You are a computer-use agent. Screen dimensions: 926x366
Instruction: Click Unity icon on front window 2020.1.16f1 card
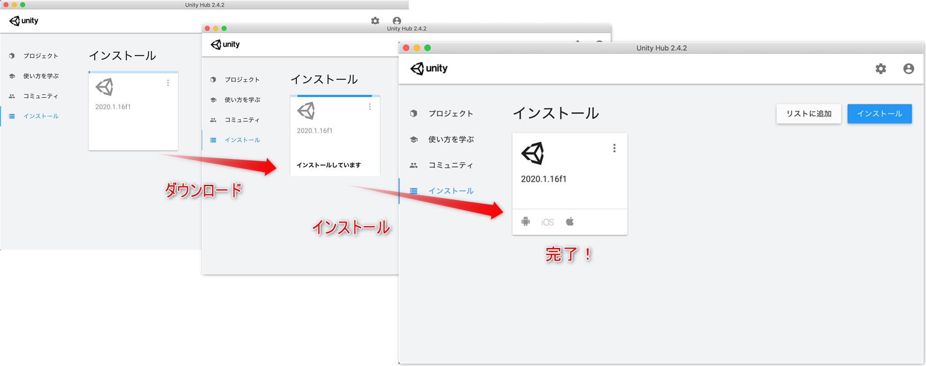533,153
